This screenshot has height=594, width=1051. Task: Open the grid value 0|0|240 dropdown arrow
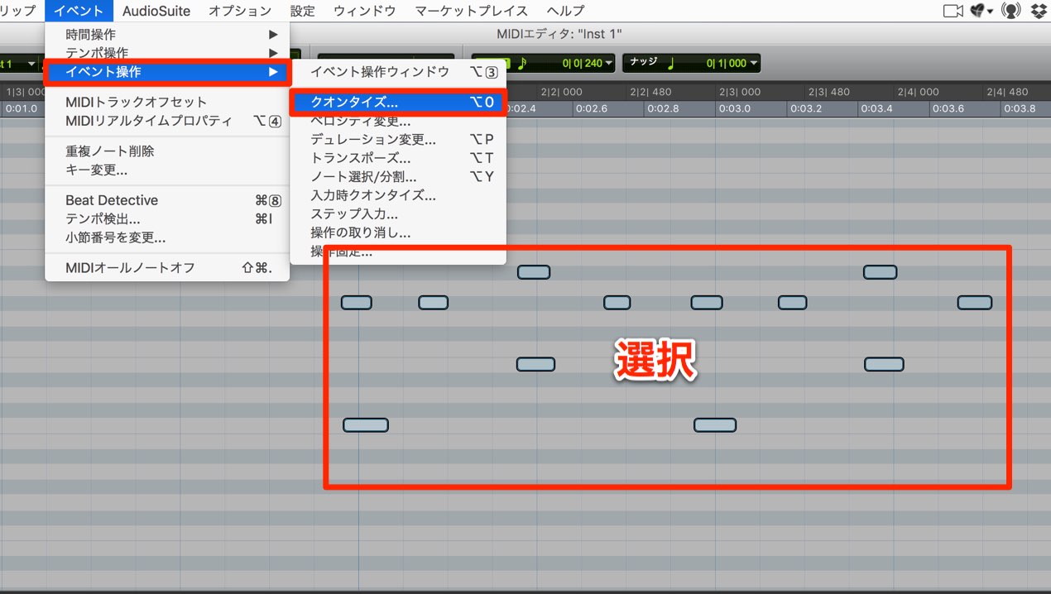click(609, 64)
